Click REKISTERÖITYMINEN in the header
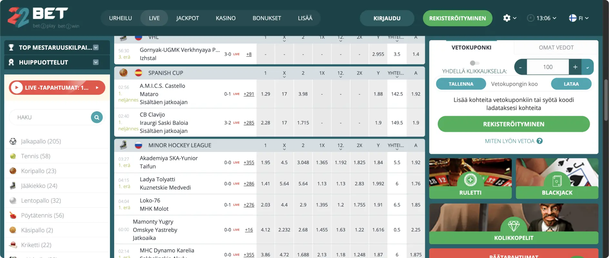The image size is (609, 258). [457, 18]
